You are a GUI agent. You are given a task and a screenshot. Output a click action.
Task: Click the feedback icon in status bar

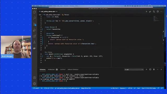(158, 88)
